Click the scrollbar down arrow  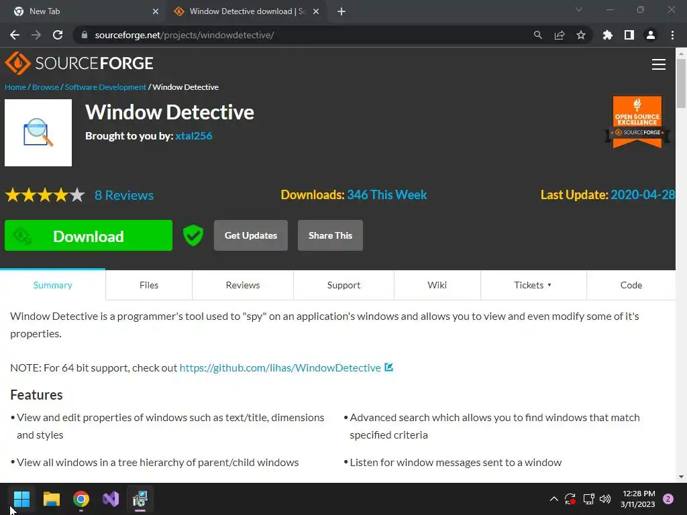coord(681,477)
